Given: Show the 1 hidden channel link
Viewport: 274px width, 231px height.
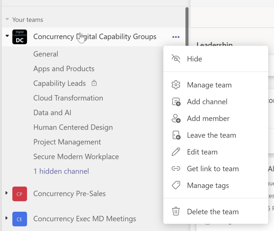Looking at the screenshot, I should click(61, 171).
